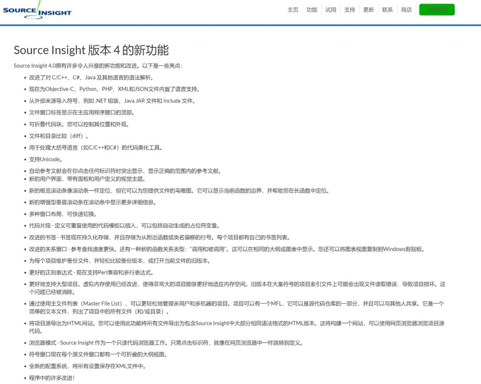Click bullet starting "新的用户界面"
The image size is (481, 384).
point(87,179)
